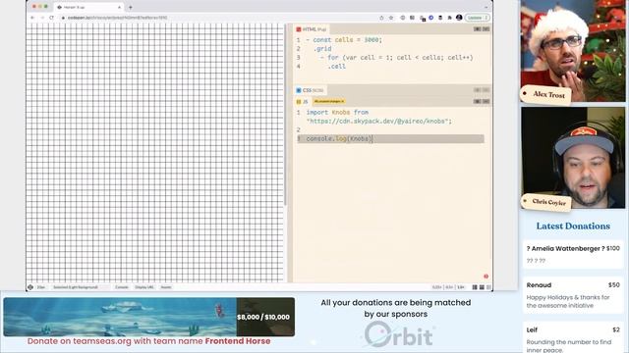Open the JS editor settings icon
629x353 pixels.
pos(478,102)
